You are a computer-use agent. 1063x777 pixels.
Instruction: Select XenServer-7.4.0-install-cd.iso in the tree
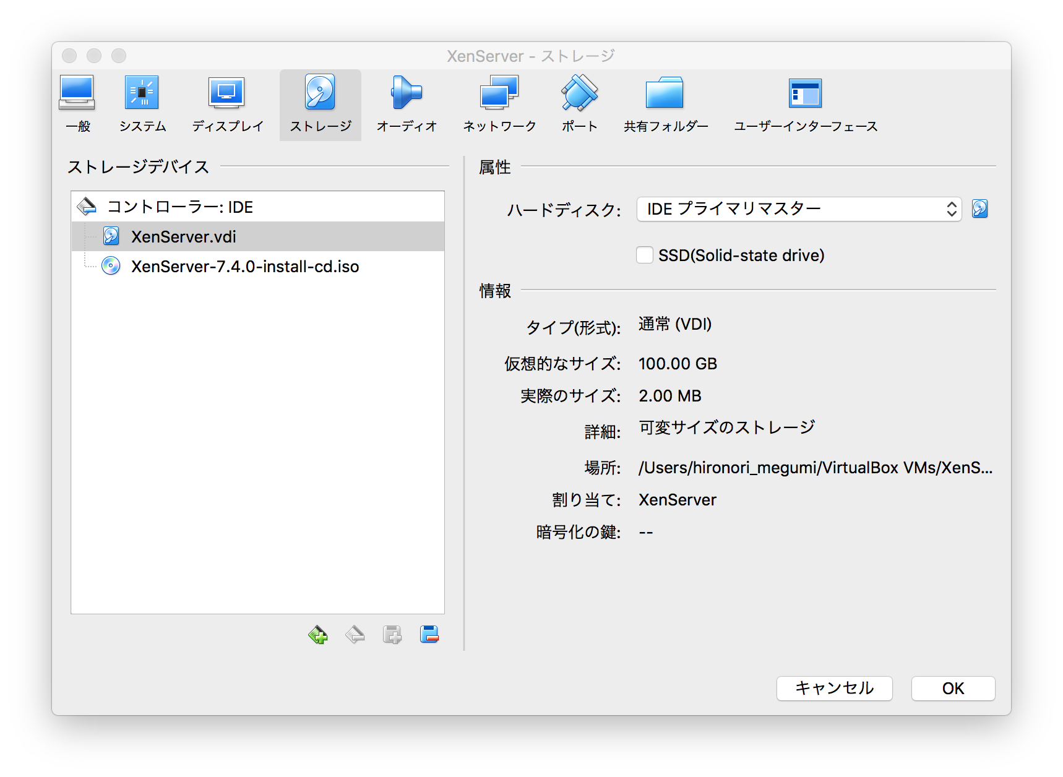tap(258, 266)
